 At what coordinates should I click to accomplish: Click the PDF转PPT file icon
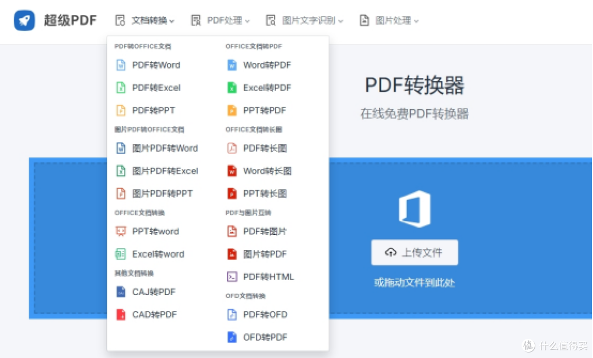coord(121,110)
